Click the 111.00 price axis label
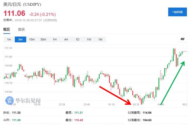This screenshot has width=189, height=128. [8, 57]
